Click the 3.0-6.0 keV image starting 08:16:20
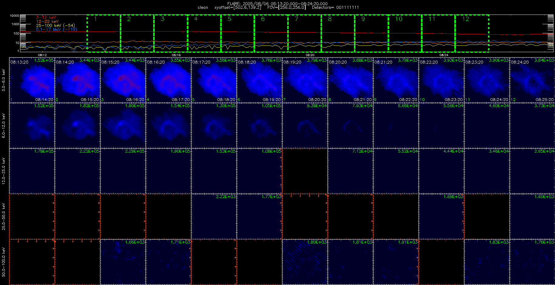This screenshot has height=285, width=555. click(169, 80)
